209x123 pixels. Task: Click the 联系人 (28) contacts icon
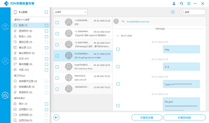[x=15, y=36]
